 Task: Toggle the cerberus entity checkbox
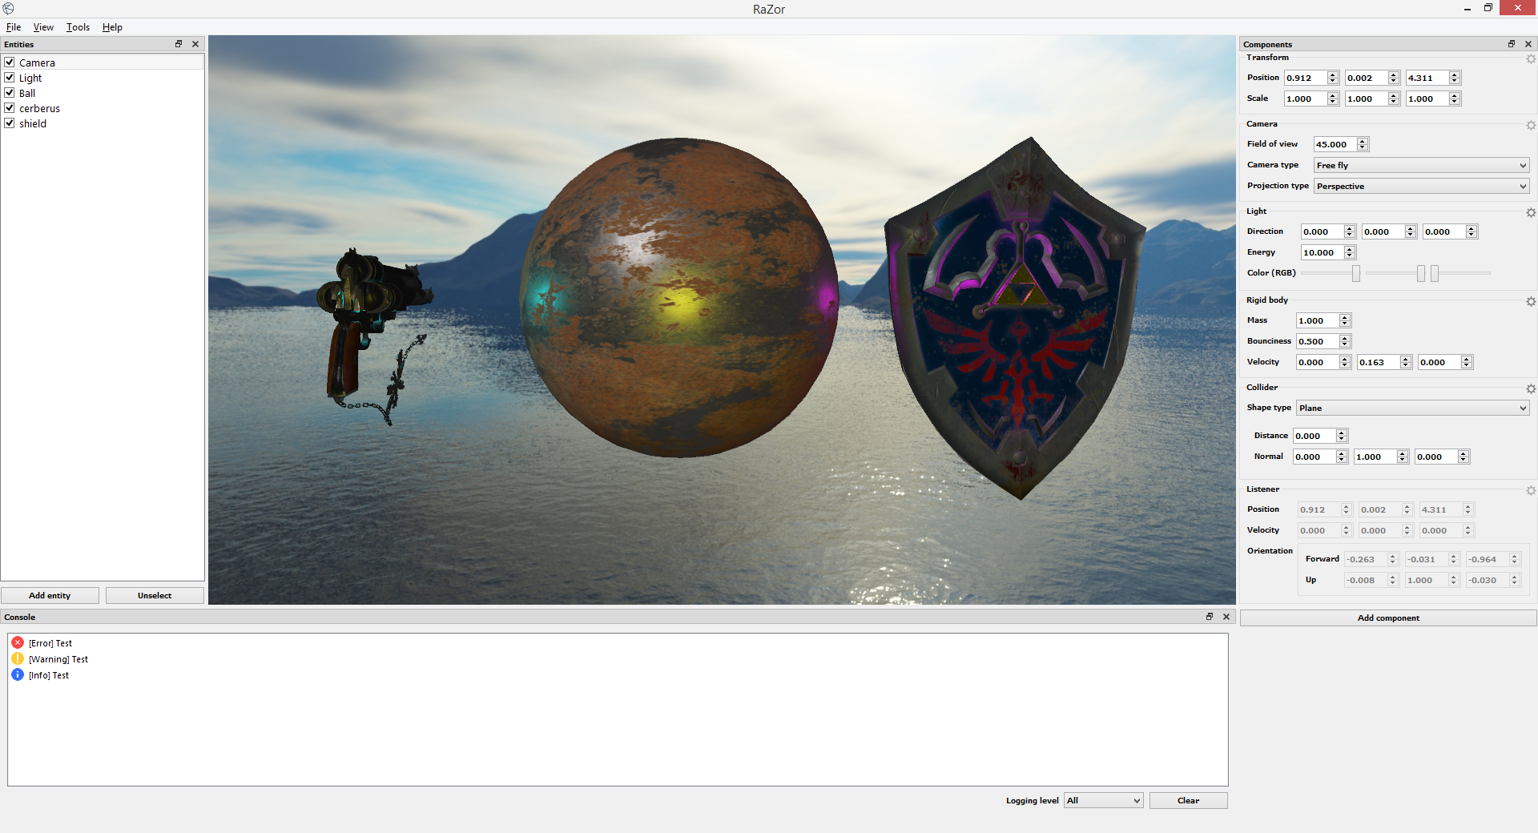point(10,107)
